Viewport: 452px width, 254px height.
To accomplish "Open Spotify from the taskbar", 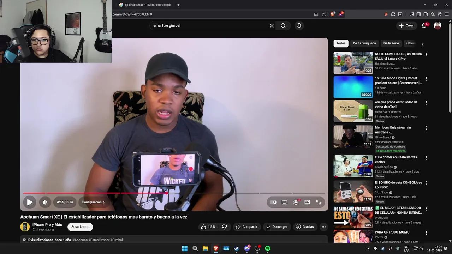I will point(268,248).
